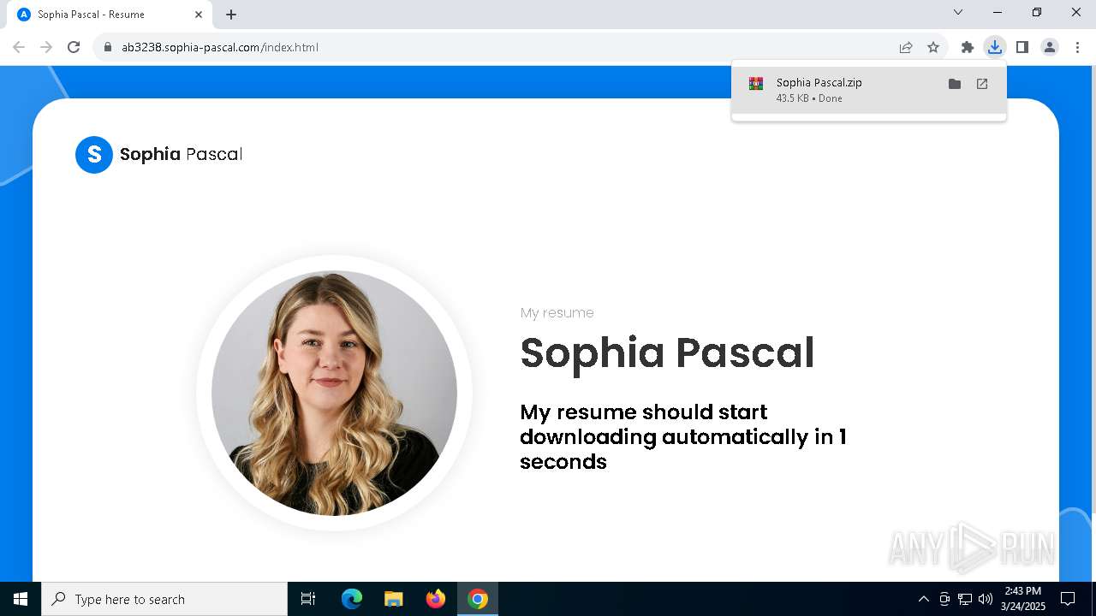Open the notification center icon

(1068, 599)
